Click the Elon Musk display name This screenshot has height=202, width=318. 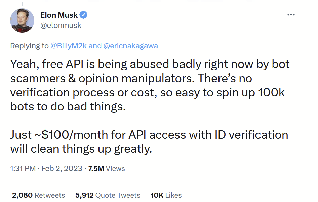click(x=59, y=15)
